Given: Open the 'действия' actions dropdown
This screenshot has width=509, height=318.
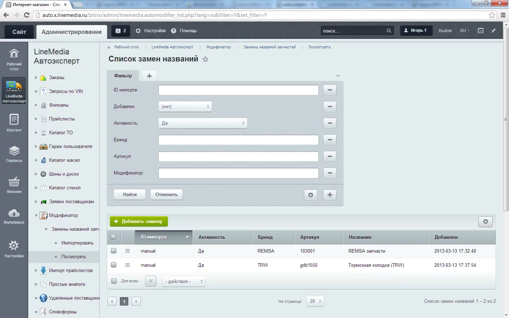Looking at the screenshot, I should (x=184, y=281).
